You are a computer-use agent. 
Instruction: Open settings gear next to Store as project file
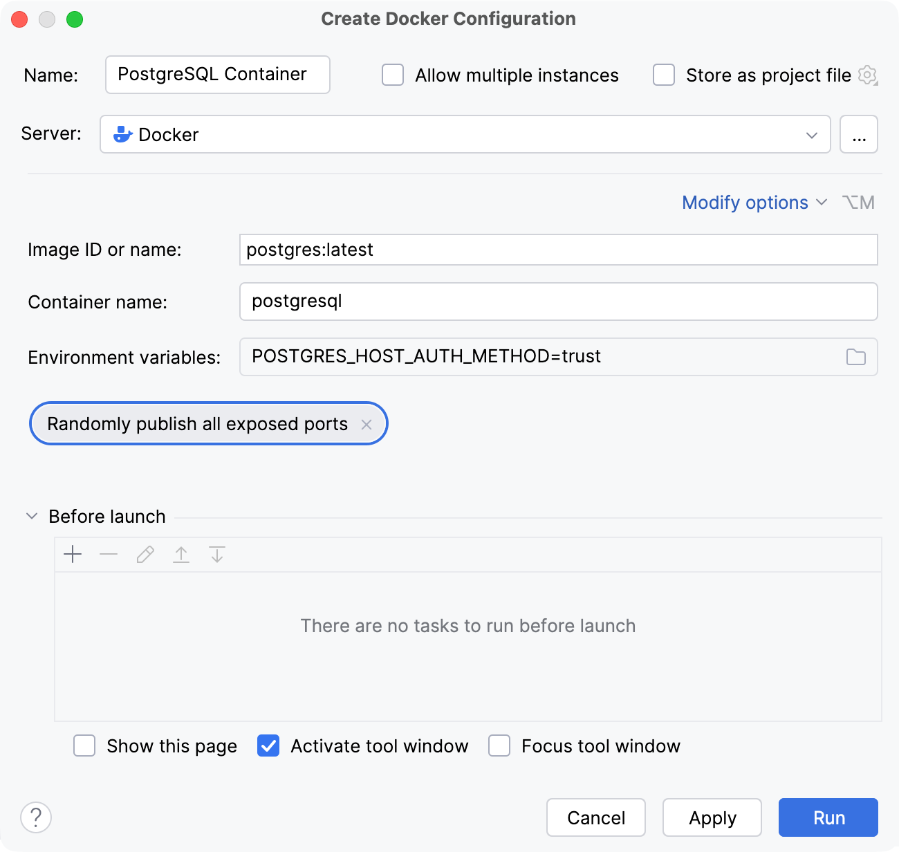(x=867, y=75)
